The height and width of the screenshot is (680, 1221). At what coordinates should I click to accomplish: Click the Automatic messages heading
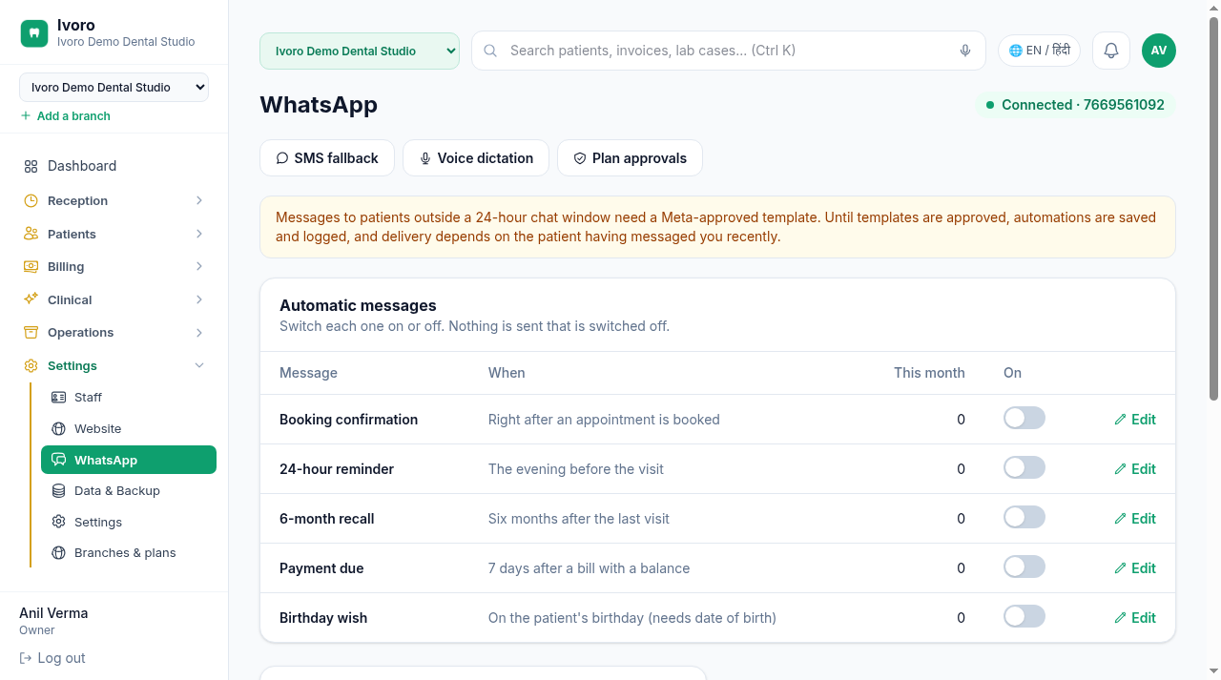(x=358, y=306)
